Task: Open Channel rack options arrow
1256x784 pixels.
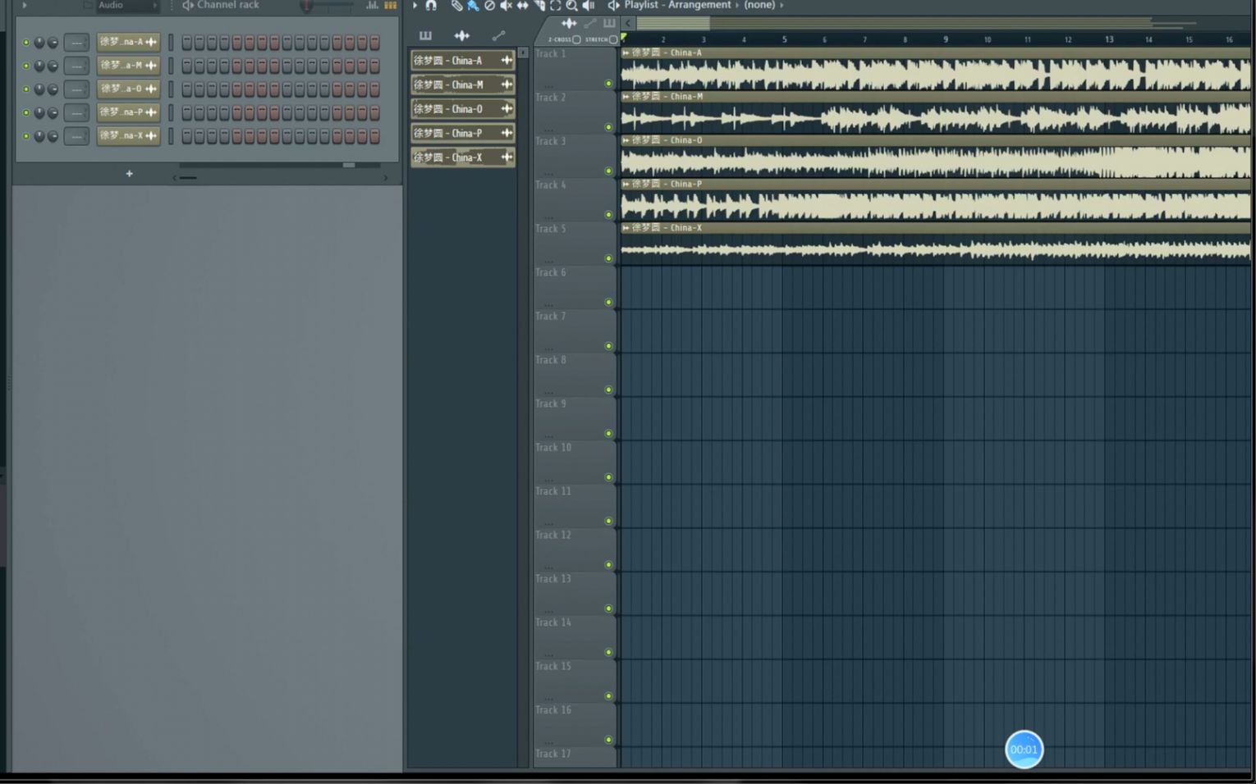Action: pyautogui.click(x=25, y=5)
